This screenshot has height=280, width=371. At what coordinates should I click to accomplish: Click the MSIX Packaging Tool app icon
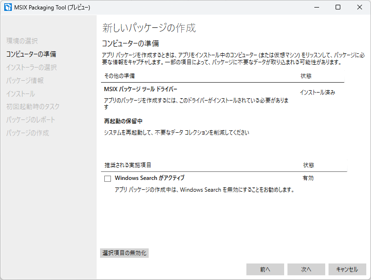click(8, 7)
